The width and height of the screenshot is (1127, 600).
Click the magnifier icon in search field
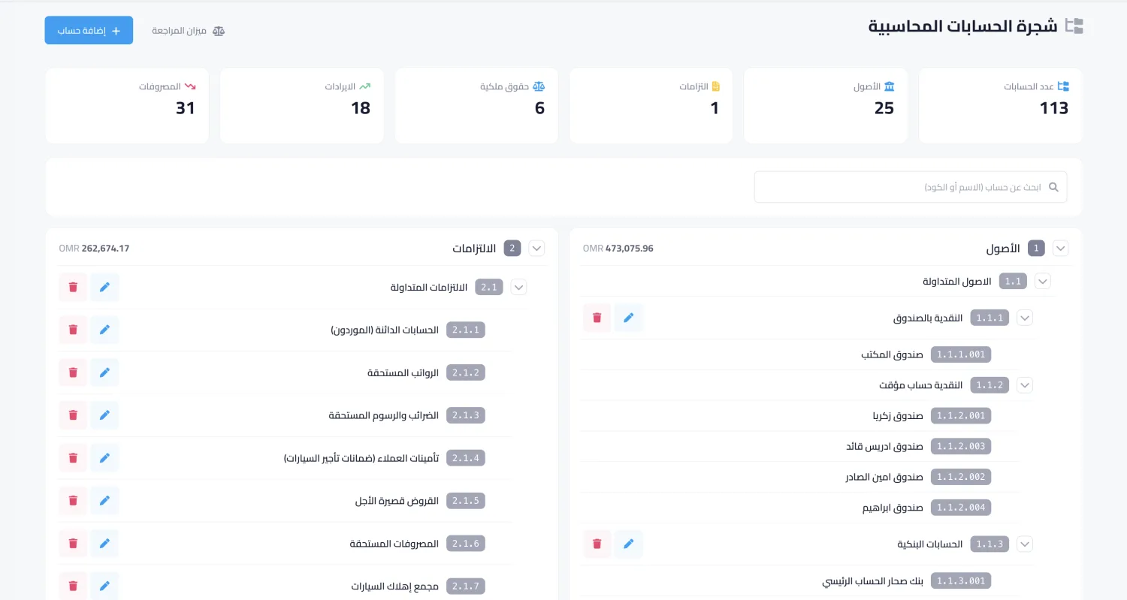(x=1053, y=187)
